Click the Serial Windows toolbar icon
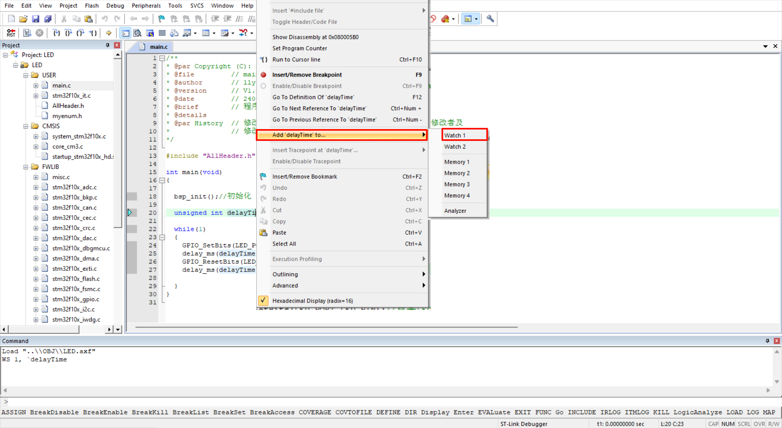 (x=224, y=33)
